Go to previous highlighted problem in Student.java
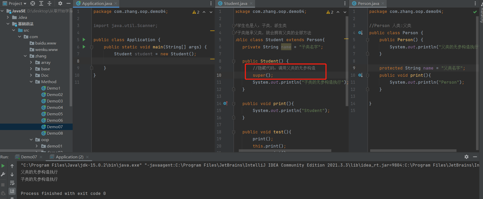The image size is (483, 199). [338, 12]
